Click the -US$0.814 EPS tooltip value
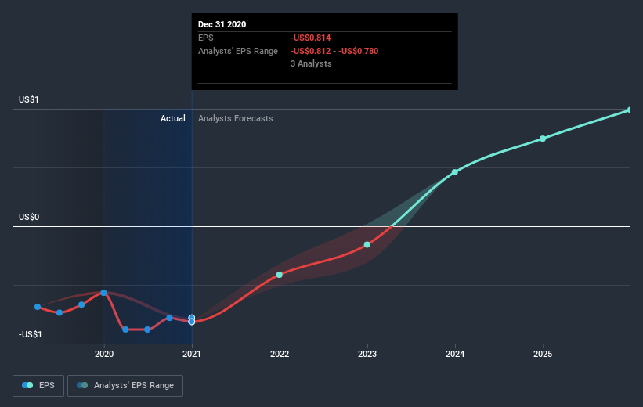This screenshot has width=643, height=407. point(310,38)
